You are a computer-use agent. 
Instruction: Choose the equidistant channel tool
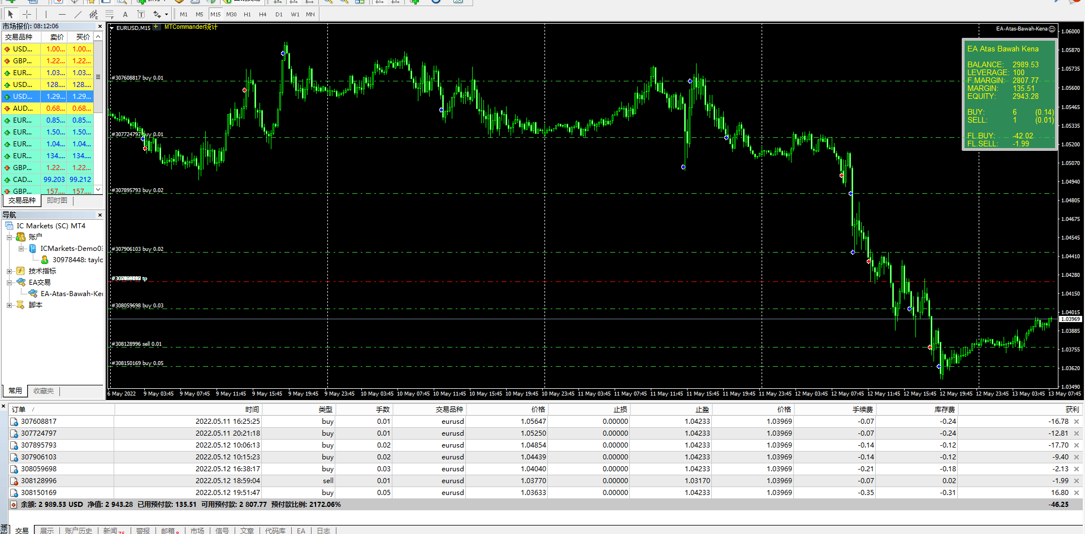pos(94,14)
